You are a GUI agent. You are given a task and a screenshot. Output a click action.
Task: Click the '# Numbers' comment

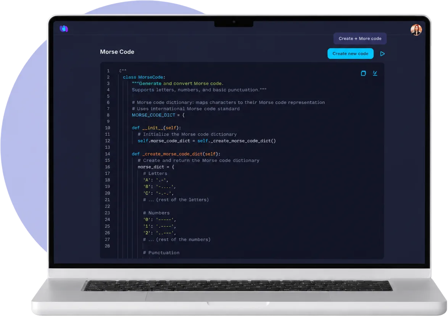(x=156, y=213)
